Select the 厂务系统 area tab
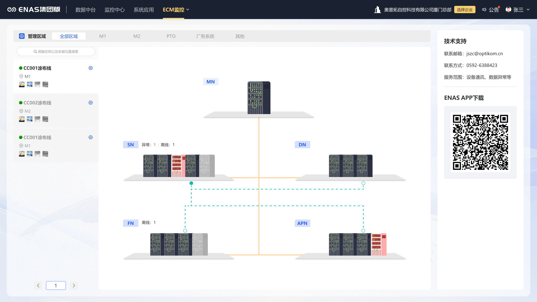 coord(205,36)
